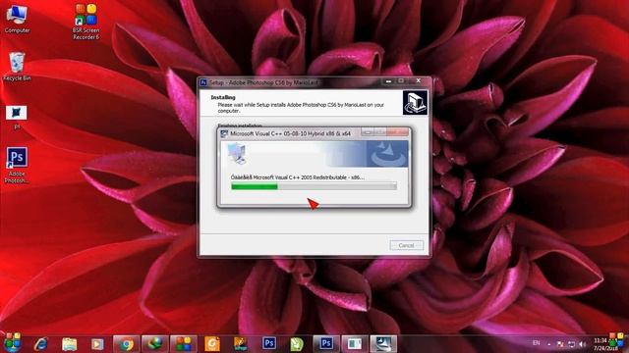Viewport: 629px width, 353px height.
Task: Open the Windows Start menu
Action: [13, 342]
